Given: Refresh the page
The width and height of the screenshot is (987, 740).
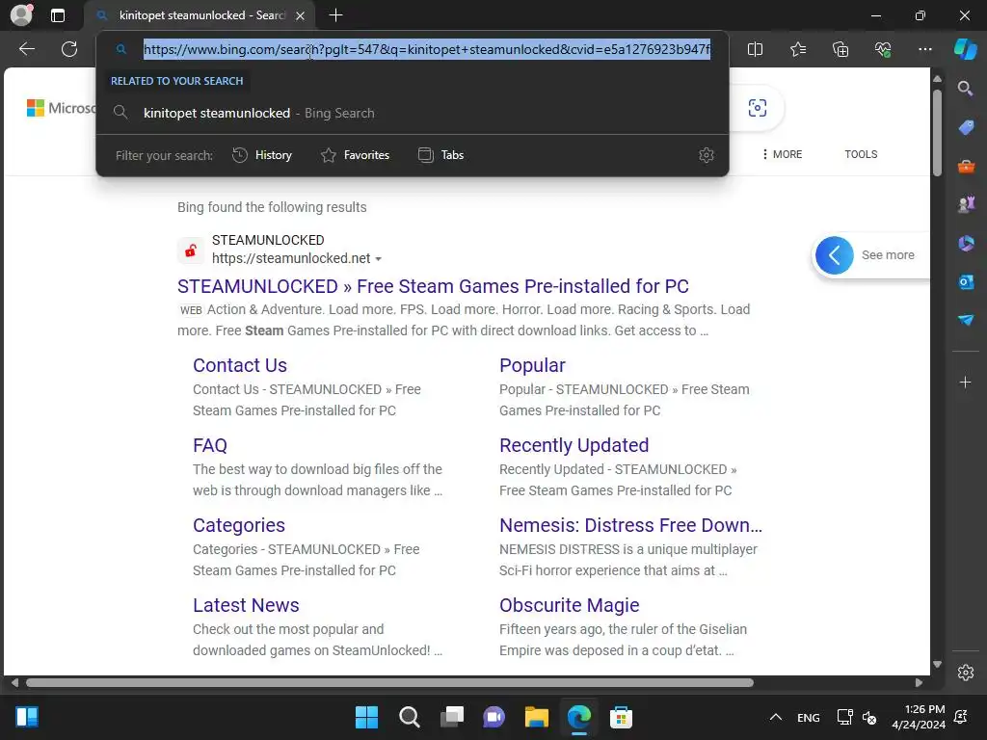Looking at the screenshot, I should 69,49.
